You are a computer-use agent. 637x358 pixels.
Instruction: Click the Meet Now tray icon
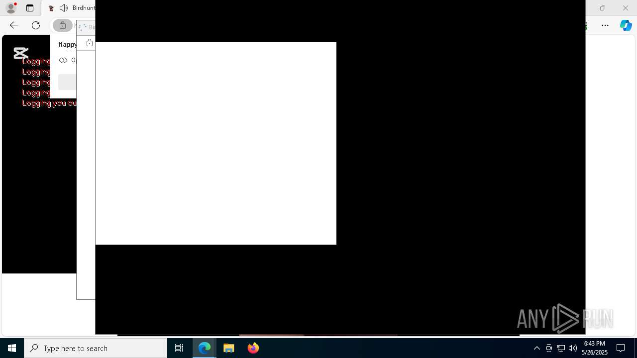point(549,348)
